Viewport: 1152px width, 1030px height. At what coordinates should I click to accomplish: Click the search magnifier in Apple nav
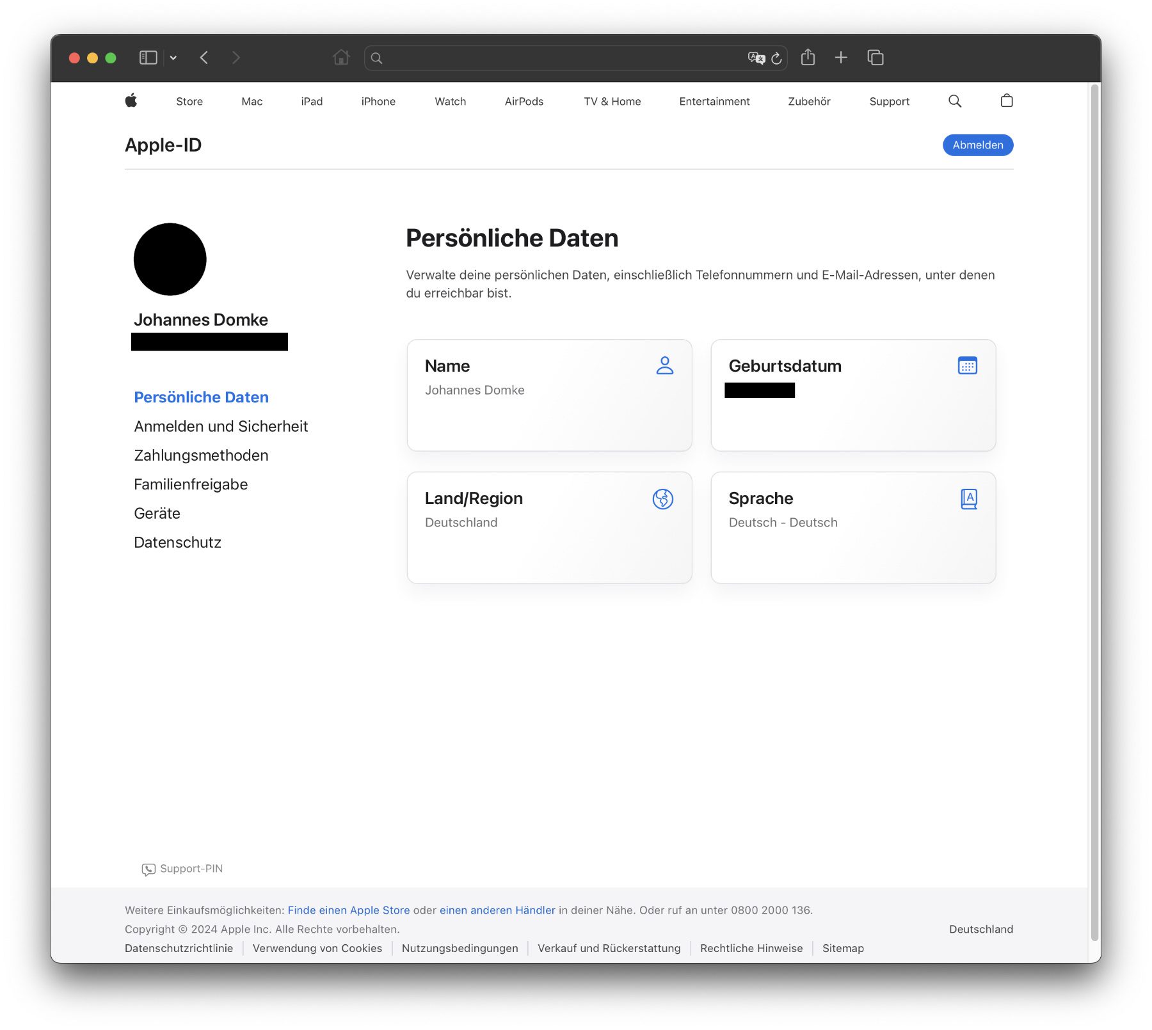[x=954, y=100]
